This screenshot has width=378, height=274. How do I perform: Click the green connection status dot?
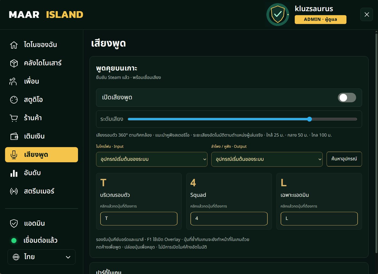click(14, 240)
